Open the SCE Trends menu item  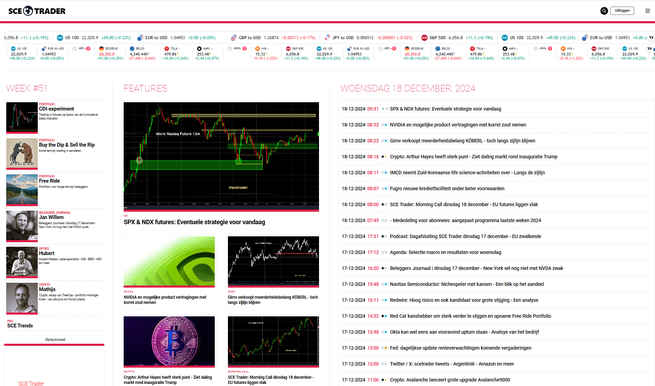click(20, 326)
